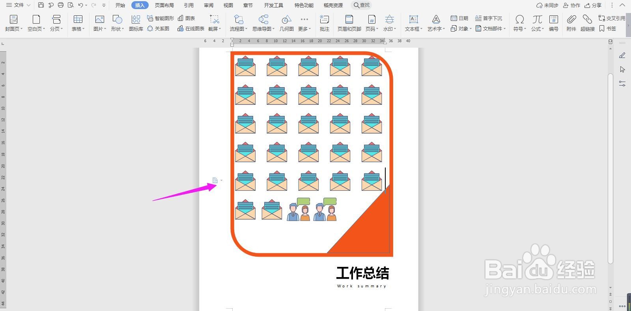Click the 在线图表 online chart button

click(x=191, y=28)
